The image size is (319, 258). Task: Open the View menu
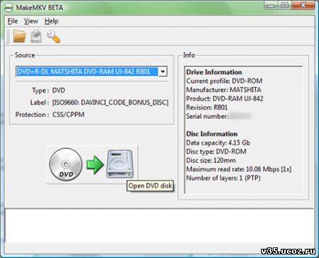click(x=30, y=21)
